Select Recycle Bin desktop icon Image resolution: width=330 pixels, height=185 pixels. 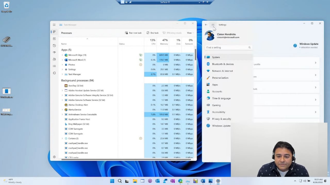6,7
